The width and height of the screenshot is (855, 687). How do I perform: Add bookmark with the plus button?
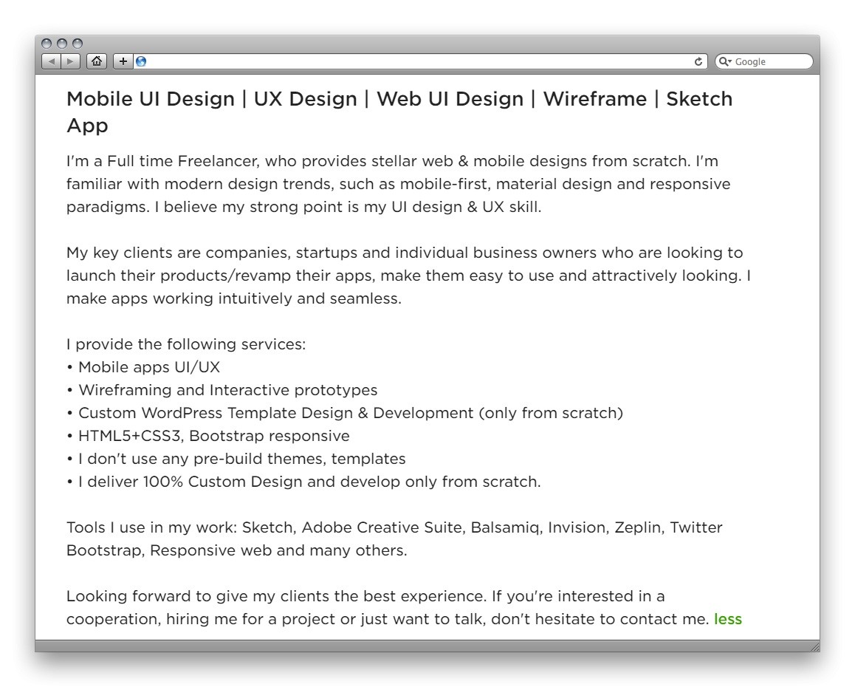click(123, 62)
